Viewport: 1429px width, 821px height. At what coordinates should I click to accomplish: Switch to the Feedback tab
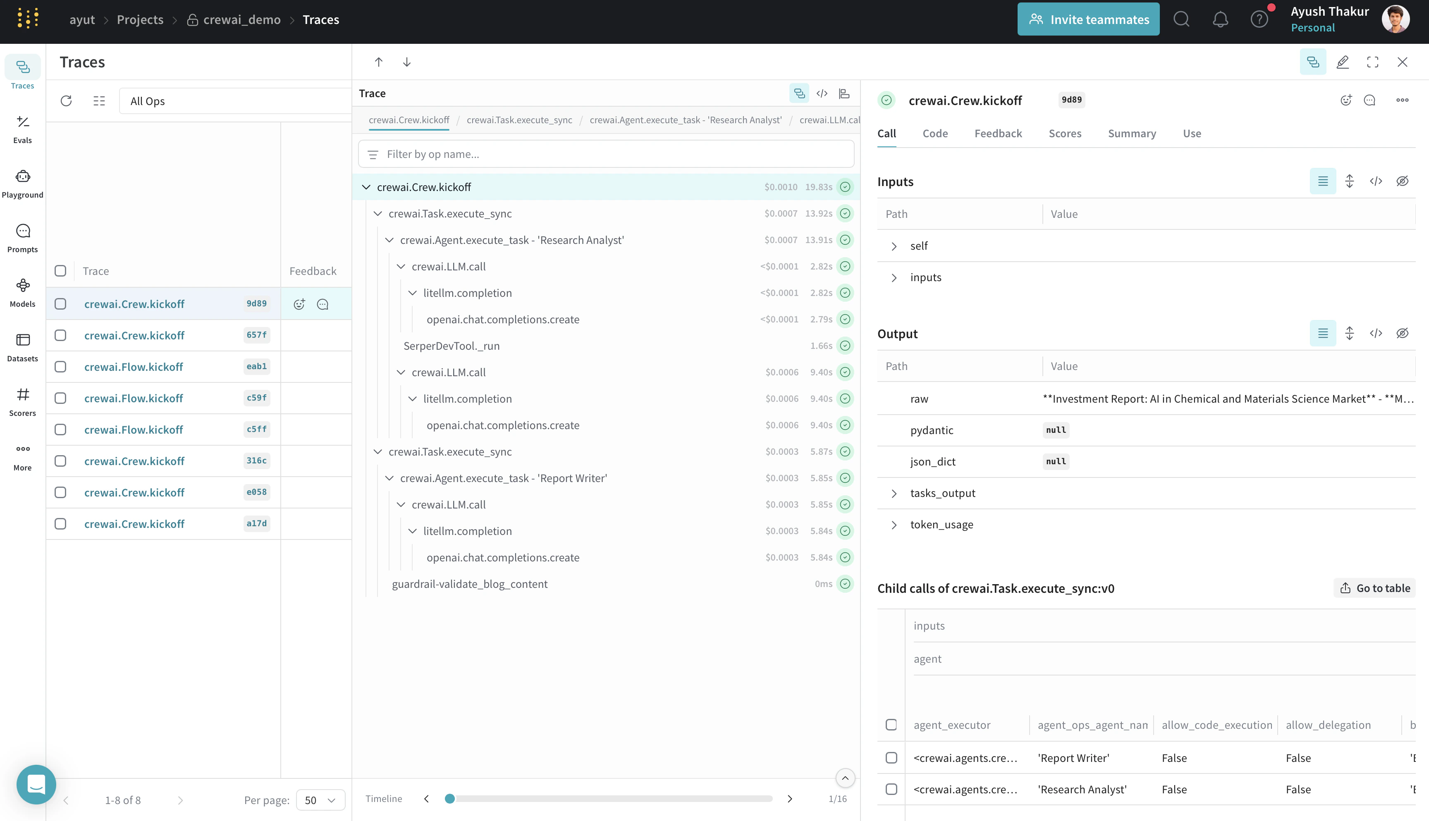pos(998,134)
